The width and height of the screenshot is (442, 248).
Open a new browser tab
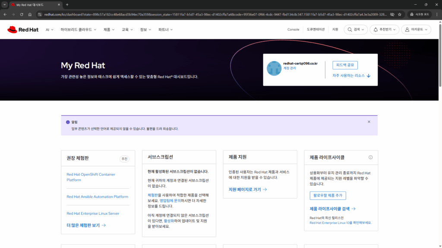[67, 5]
